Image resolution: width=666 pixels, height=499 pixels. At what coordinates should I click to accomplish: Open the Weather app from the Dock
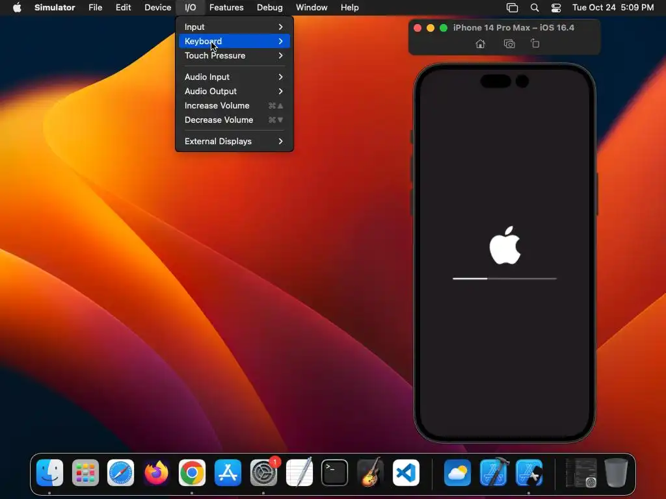click(457, 472)
